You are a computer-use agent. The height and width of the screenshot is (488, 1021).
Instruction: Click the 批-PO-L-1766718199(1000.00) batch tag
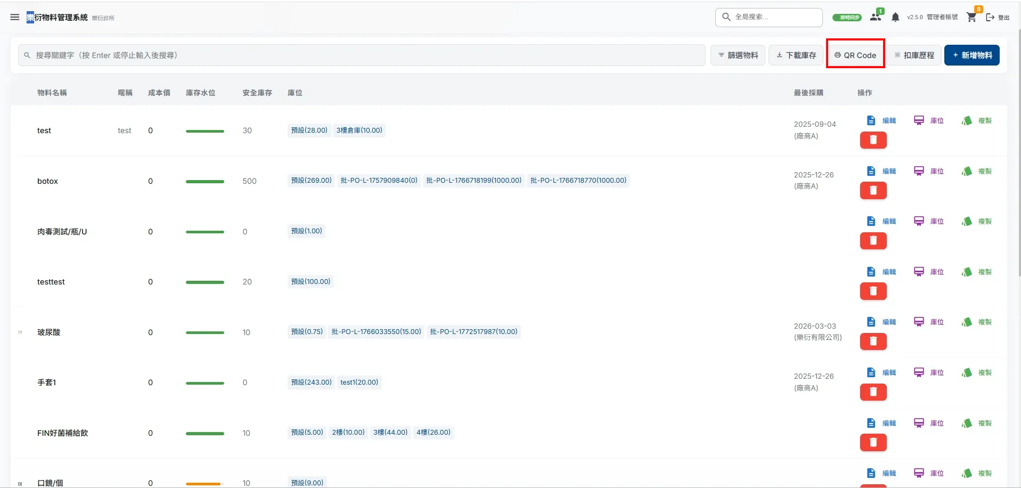point(474,180)
